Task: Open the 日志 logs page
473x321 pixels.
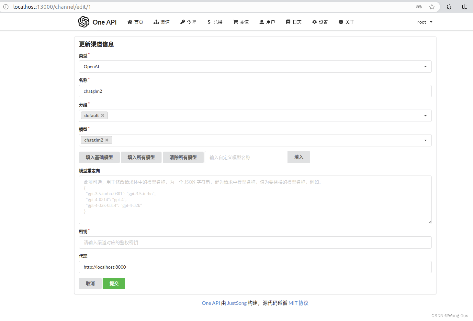Action: click(294, 22)
